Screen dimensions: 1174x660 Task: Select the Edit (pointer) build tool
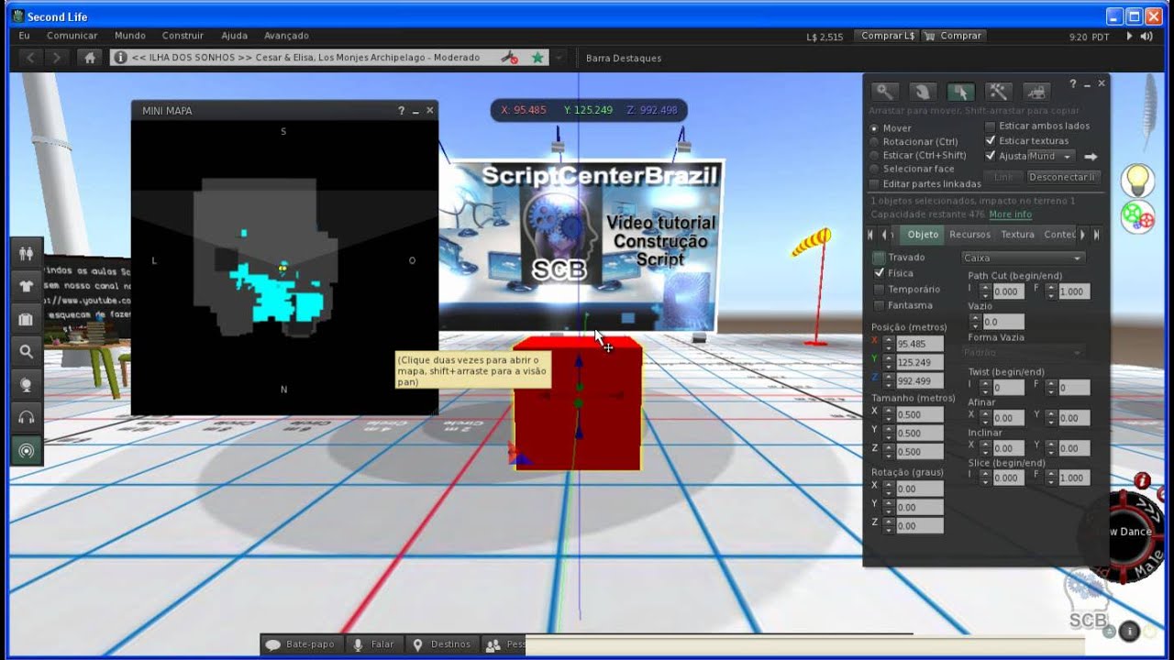tap(960, 92)
